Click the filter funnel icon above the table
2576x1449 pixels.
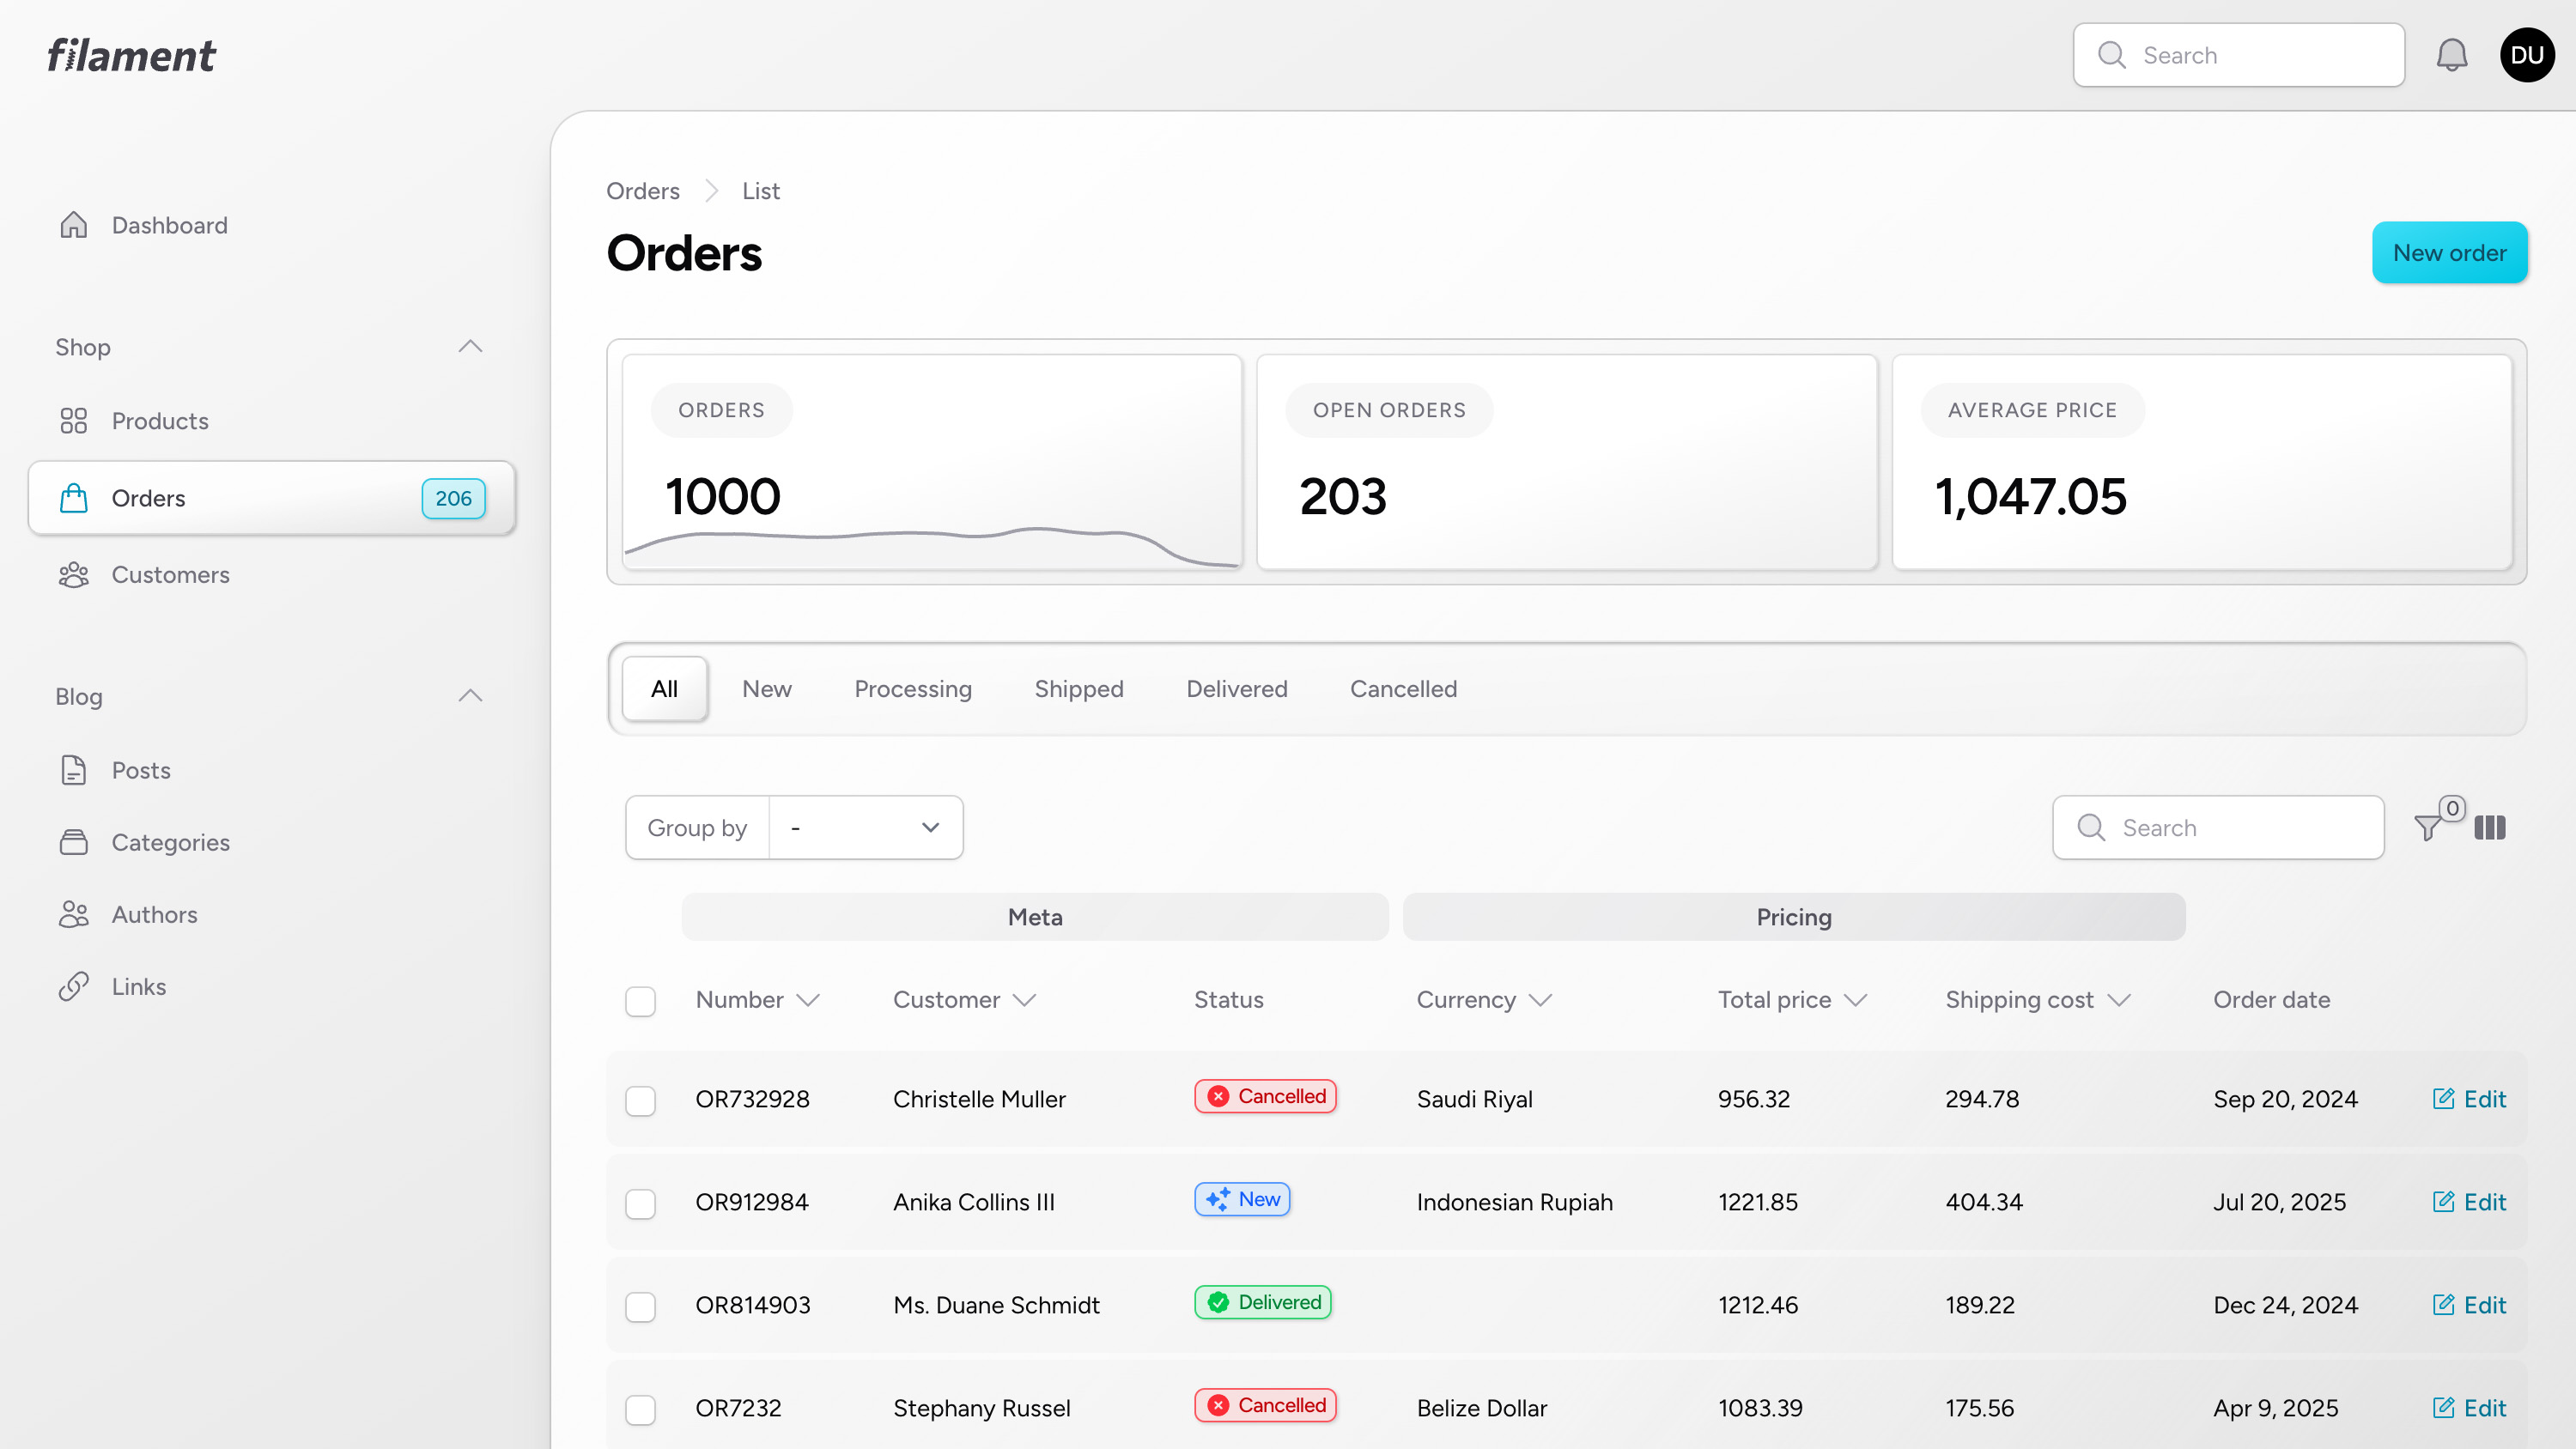[2428, 828]
